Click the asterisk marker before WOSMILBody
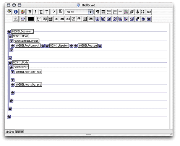 pyautogui.click(x=10, y=63)
